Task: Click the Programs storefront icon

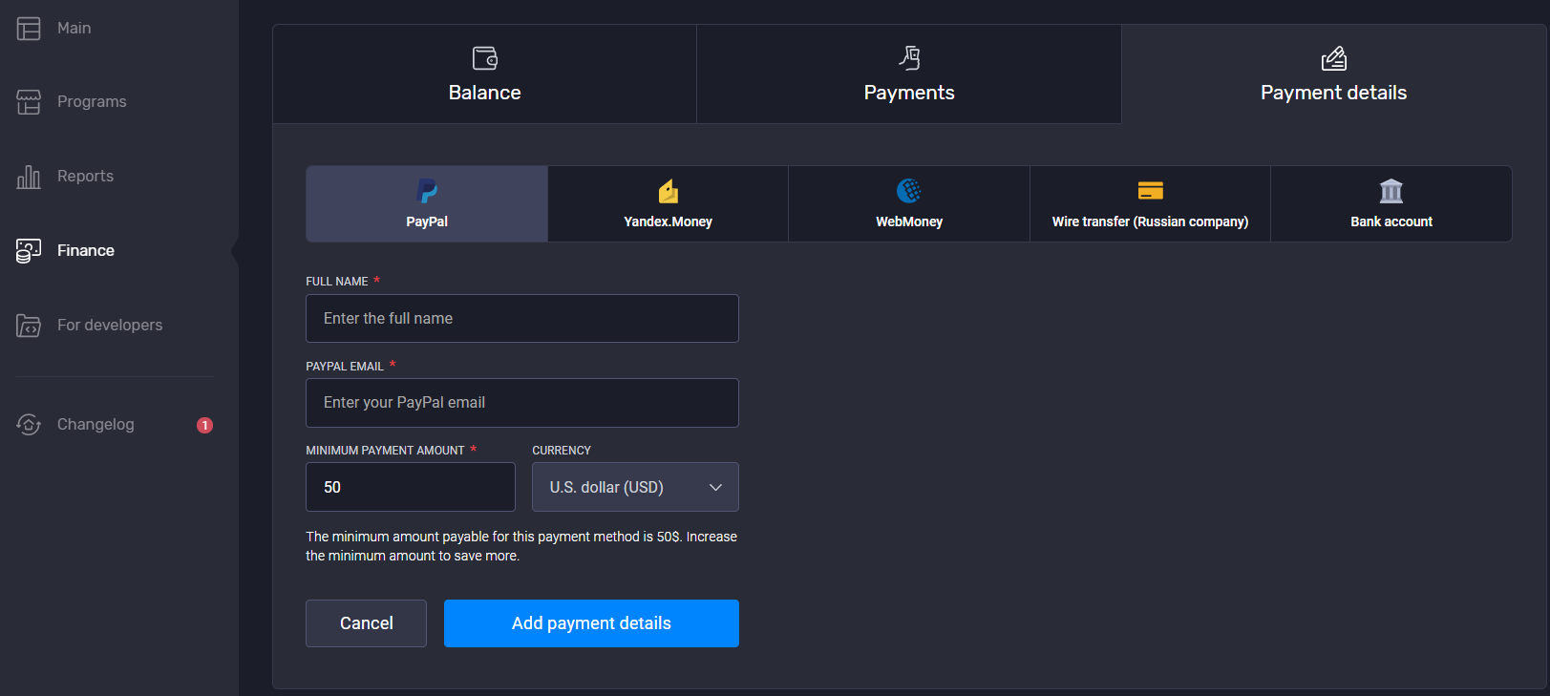Action: 29,102
